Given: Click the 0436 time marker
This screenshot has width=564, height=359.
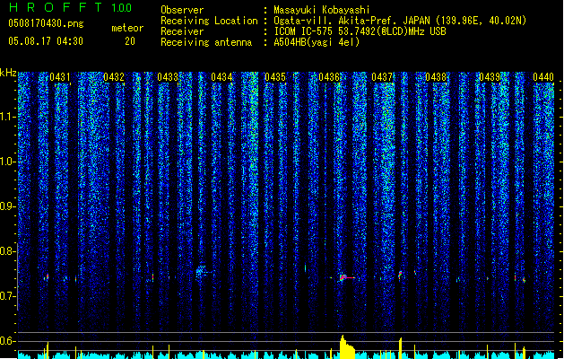Looking at the screenshot, I should [x=329, y=77].
